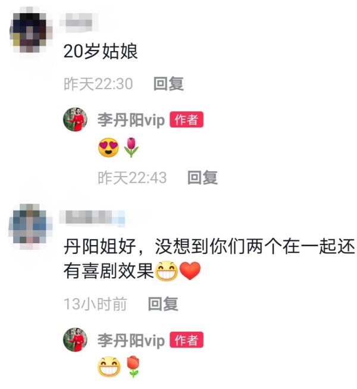This screenshot has width=357, height=389.
Task: Open the blurred avatar of the first commenter
Action: pos(30,30)
